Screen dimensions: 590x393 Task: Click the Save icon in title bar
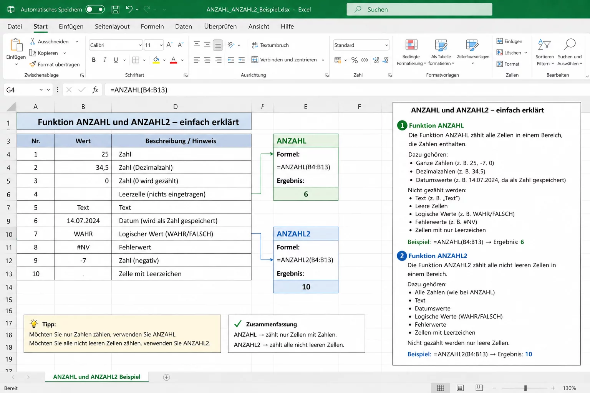tap(115, 10)
